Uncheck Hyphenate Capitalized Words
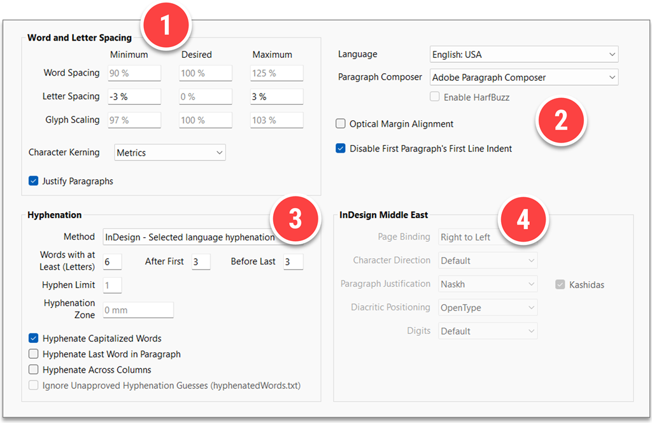 [34, 338]
